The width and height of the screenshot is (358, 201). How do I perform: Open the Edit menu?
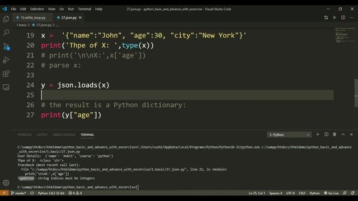(x=23, y=9)
